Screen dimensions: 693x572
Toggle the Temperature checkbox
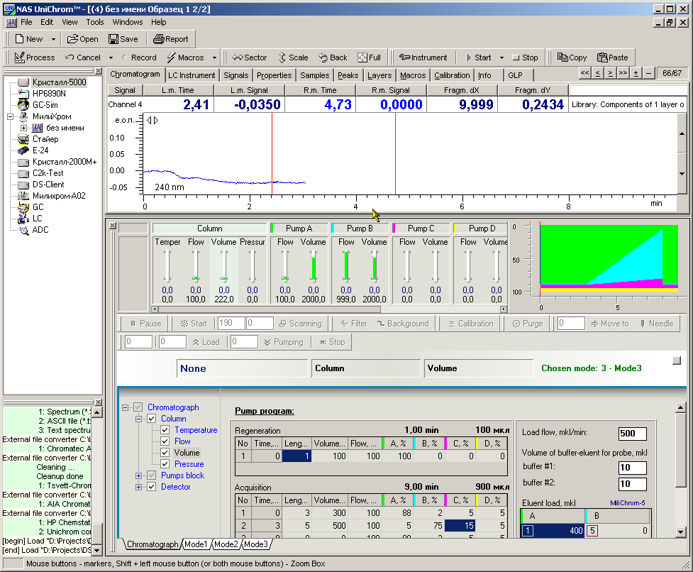click(x=165, y=430)
